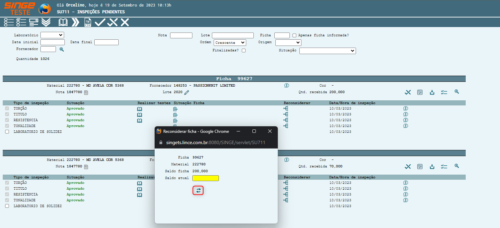Click the open book icon in toolbar
The height and width of the screenshot is (228, 500).
[x=63, y=23]
